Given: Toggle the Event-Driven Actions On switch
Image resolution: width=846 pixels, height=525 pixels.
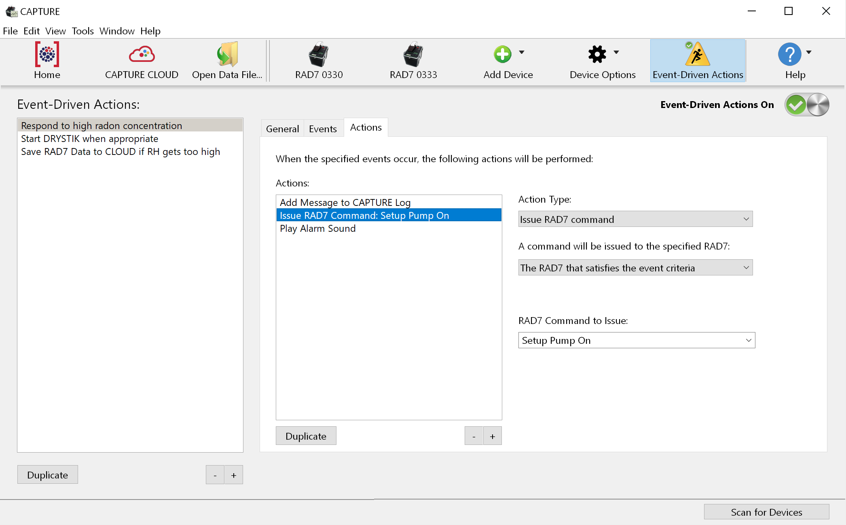Looking at the screenshot, I should click(806, 105).
